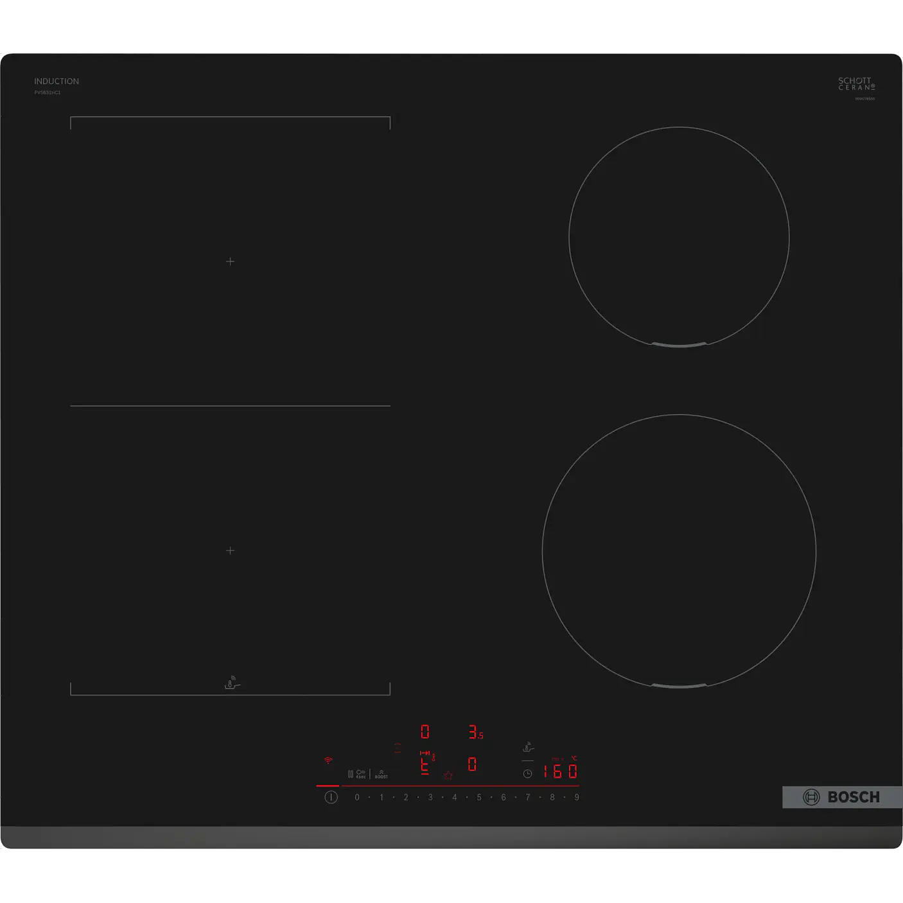Touch the lower right large cooking zone
The image size is (903, 903).
pos(679,551)
